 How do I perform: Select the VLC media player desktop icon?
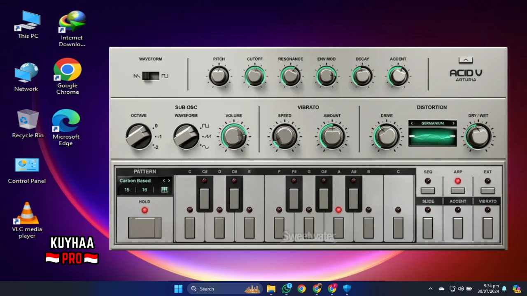[x=27, y=220]
